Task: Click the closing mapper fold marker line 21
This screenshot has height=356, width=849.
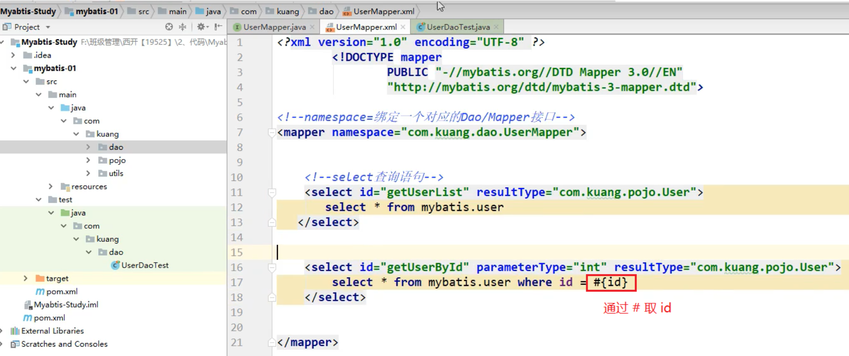Action: click(272, 343)
